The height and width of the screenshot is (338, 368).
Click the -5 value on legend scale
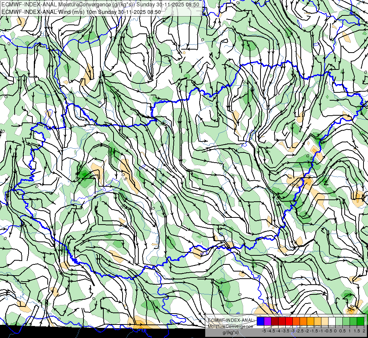coord(264,331)
